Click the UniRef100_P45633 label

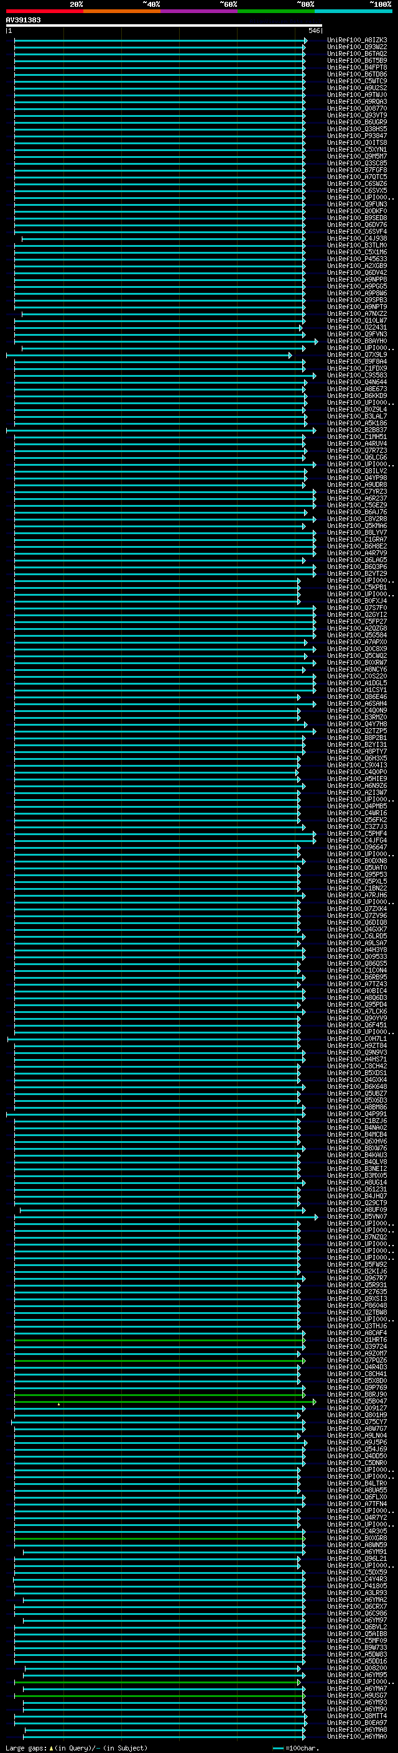(x=356, y=259)
